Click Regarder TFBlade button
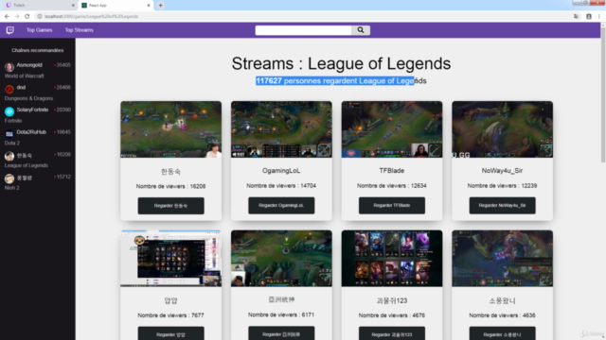The height and width of the screenshot is (340, 606). coord(392,206)
